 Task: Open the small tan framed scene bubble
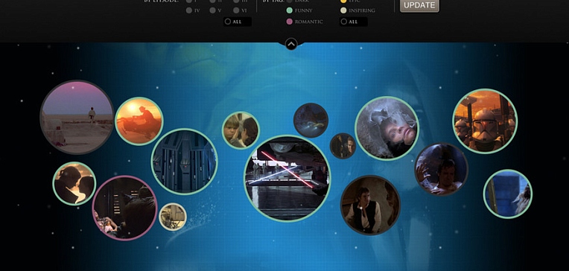tap(173, 217)
